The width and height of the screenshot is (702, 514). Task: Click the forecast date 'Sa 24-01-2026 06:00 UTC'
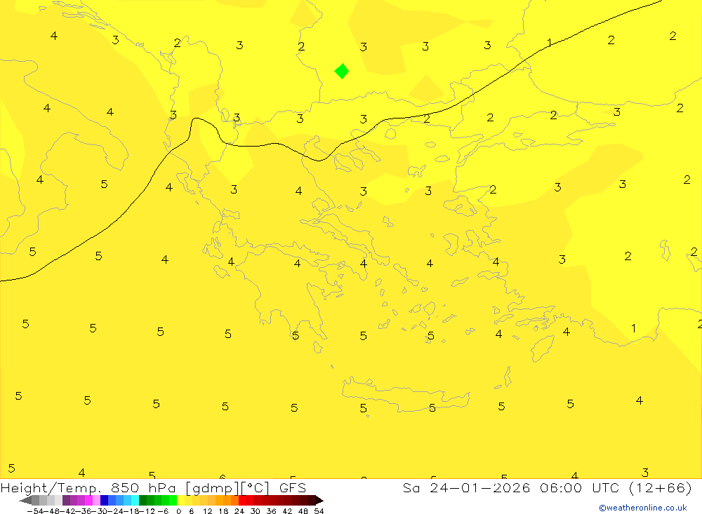click(511, 487)
